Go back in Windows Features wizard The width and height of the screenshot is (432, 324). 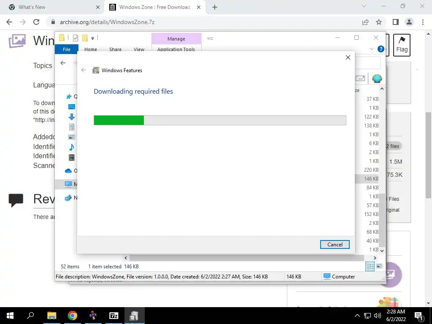[84, 70]
